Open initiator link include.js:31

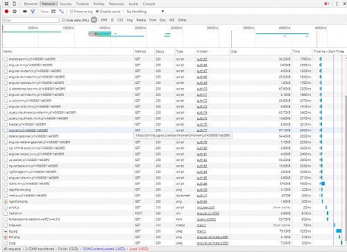click(x=205, y=208)
